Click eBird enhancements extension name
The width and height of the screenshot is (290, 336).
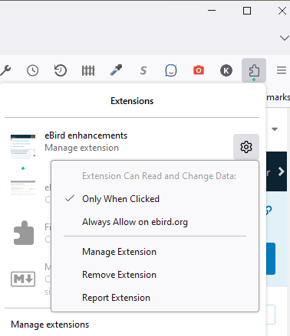86,135
